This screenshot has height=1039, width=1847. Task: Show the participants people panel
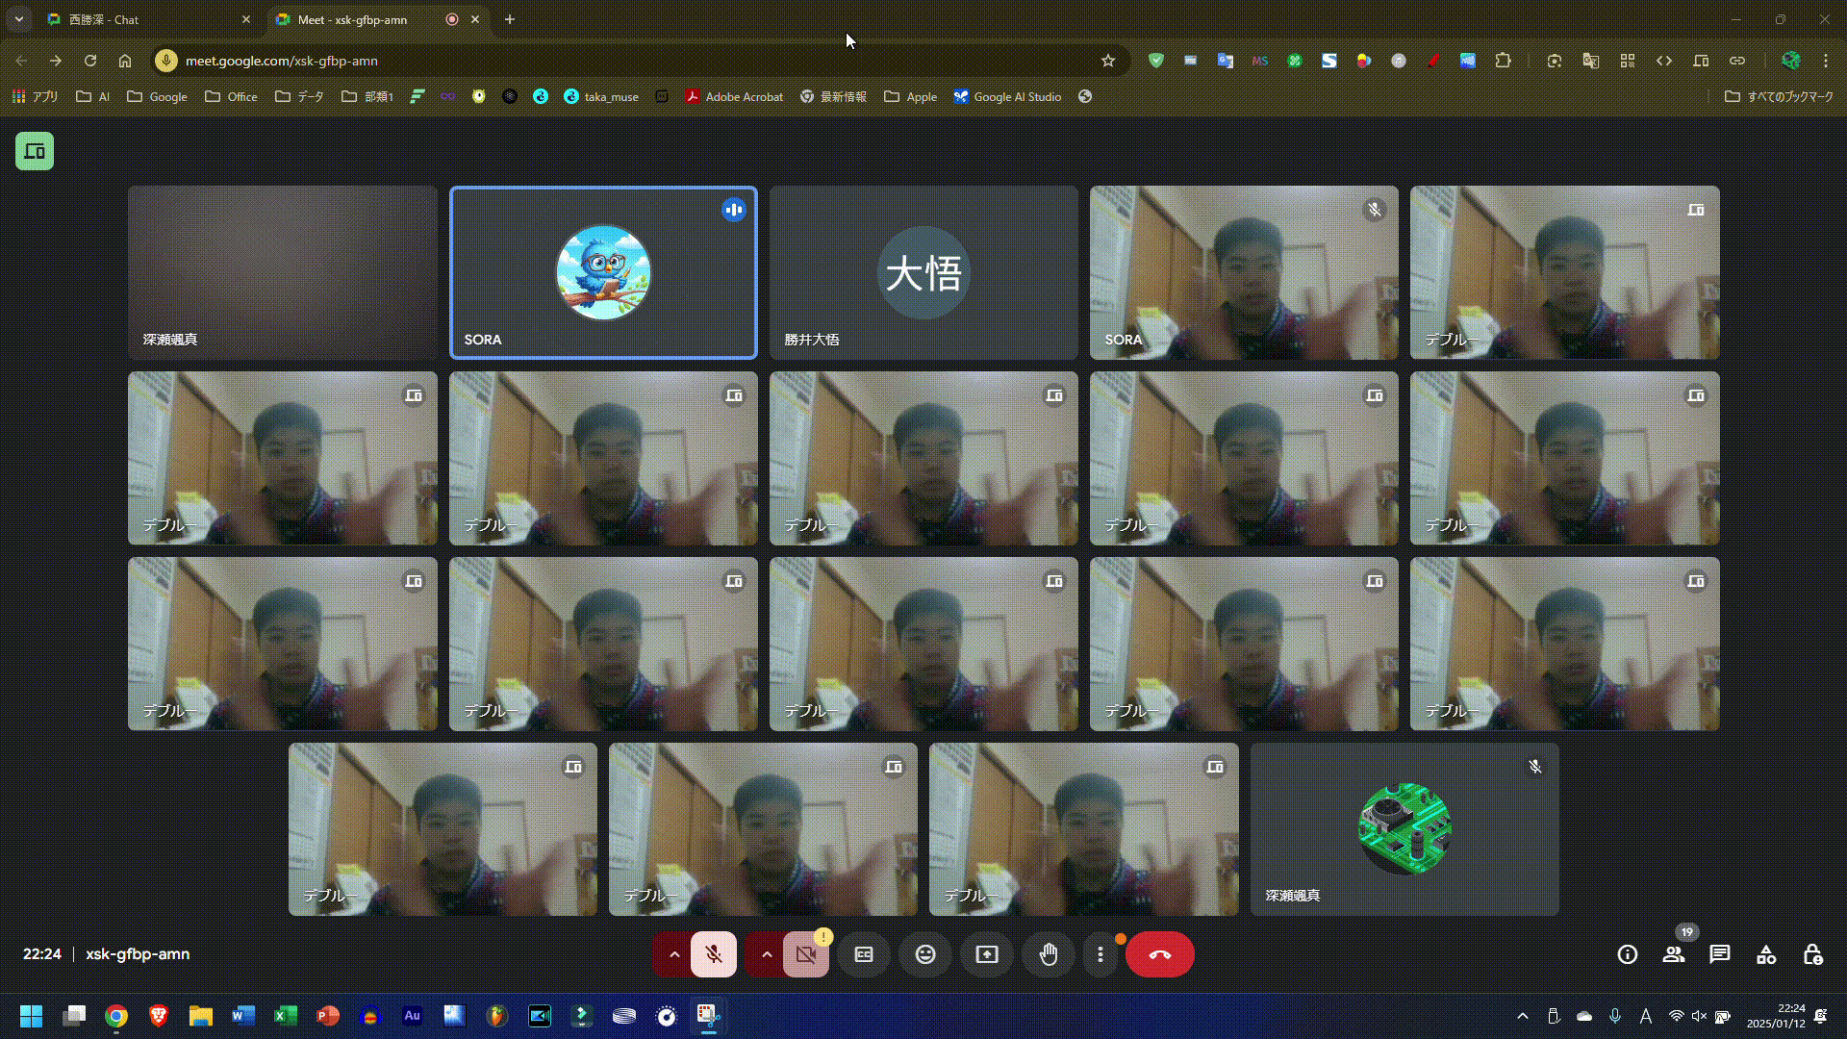[1674, 954]
